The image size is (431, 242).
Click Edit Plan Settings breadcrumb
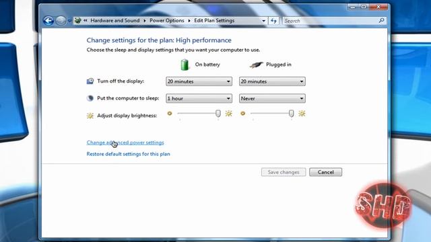point(214,21)
